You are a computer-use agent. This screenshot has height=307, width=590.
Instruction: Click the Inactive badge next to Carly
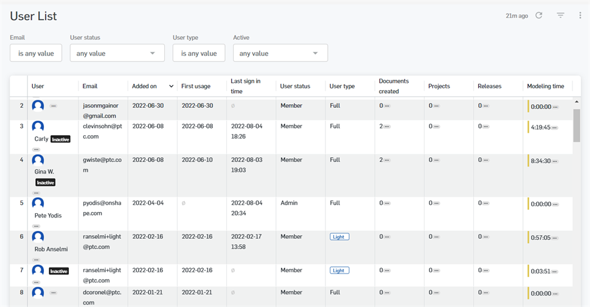(61, 139)
